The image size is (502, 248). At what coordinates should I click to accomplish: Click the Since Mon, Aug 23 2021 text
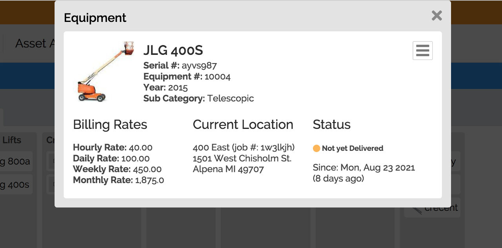click(364, 168)
